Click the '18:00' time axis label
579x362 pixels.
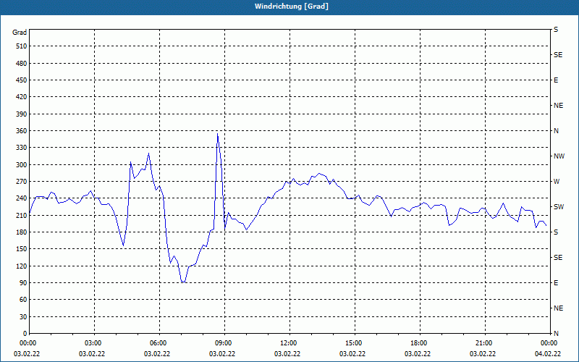click(x=419, y=343)
